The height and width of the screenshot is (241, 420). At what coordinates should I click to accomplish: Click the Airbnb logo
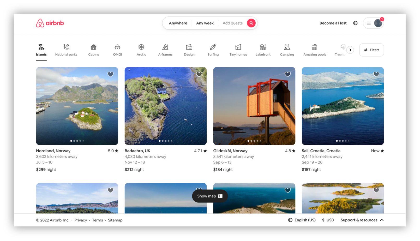point(50,23)
